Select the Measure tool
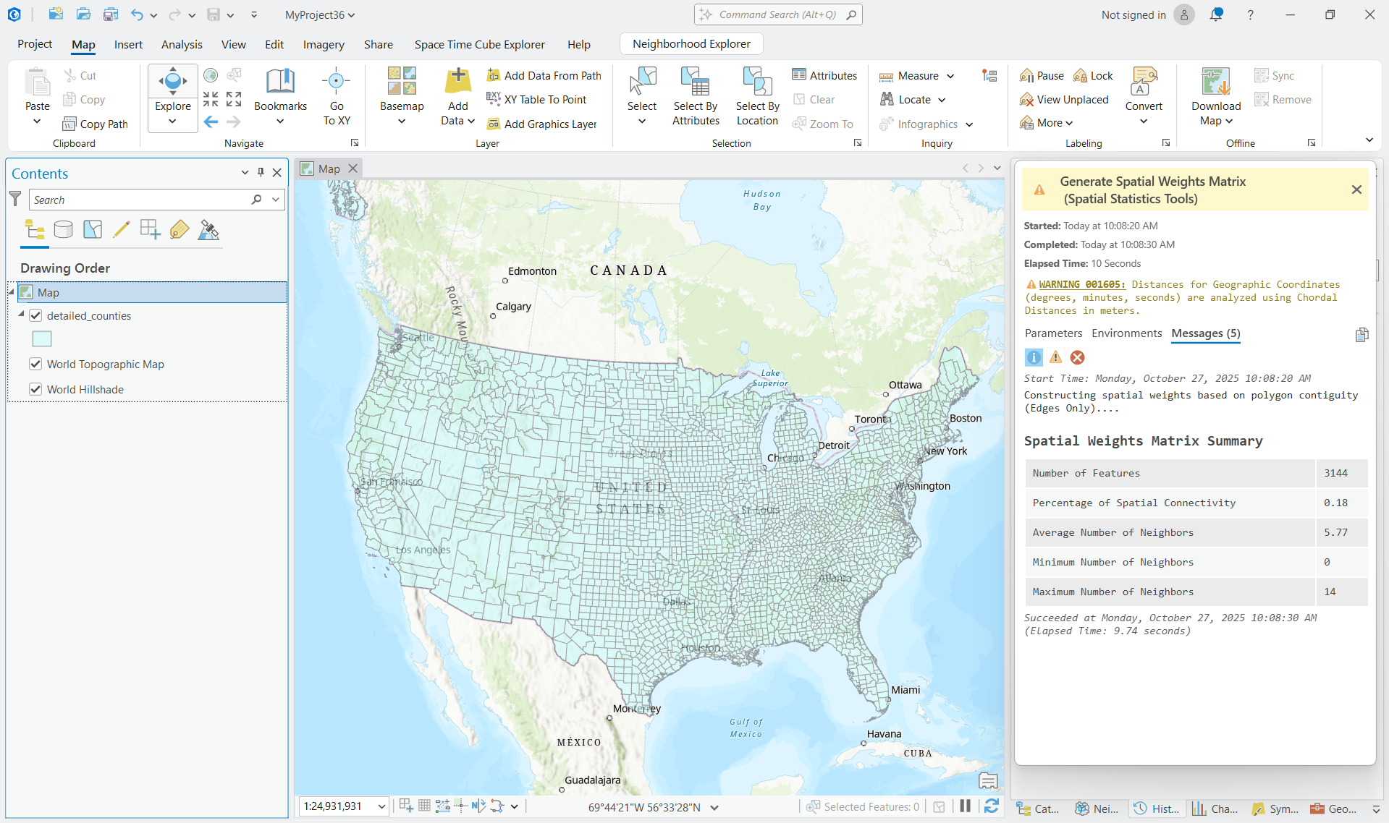 911,75
